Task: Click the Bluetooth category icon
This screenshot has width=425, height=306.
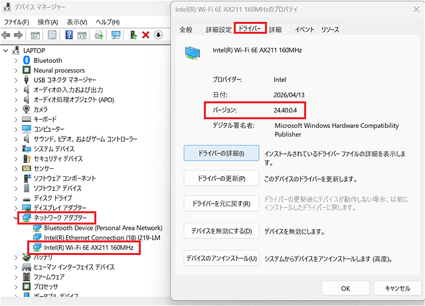Action: [27, 60]
